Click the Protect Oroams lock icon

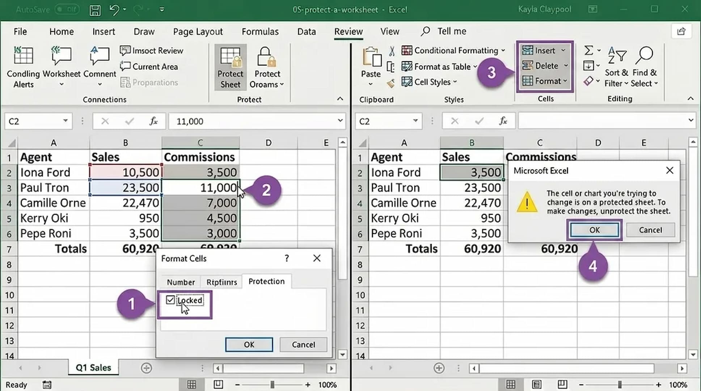pos(267,57)
